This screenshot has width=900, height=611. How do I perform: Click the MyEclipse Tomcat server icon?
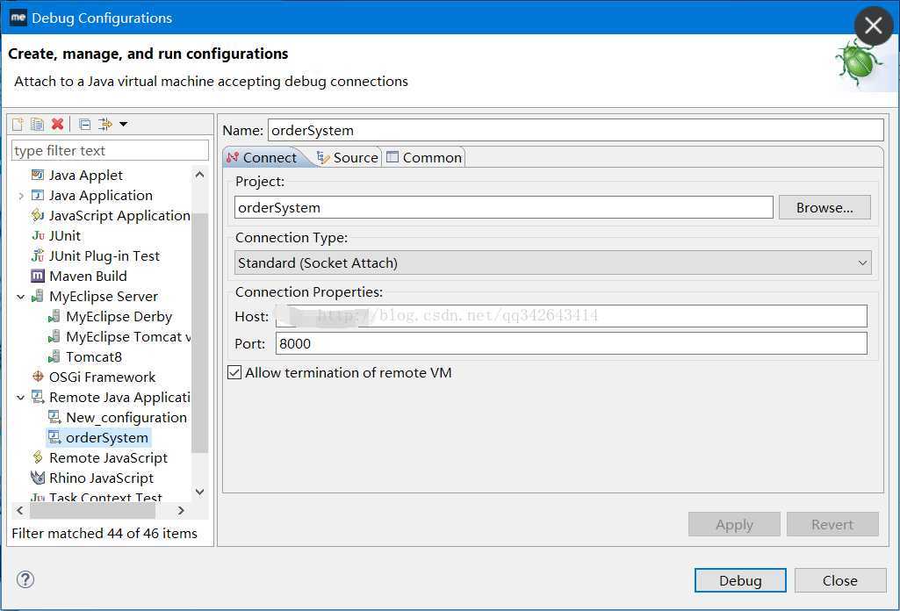(x=54, y=336)
